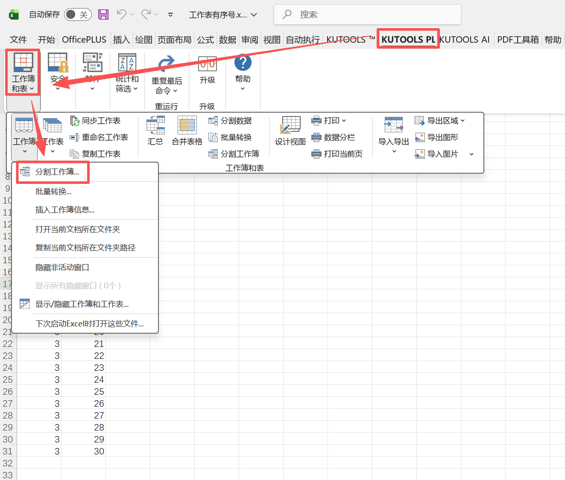Click the blue Help question mark icon
This screenshot has width=565, height=480.
coord(243,63)
